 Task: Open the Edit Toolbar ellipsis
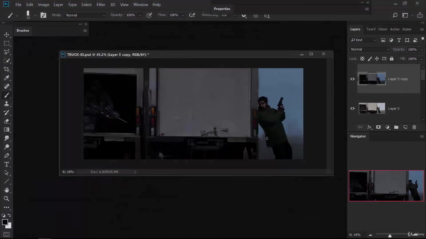(7, 207)
